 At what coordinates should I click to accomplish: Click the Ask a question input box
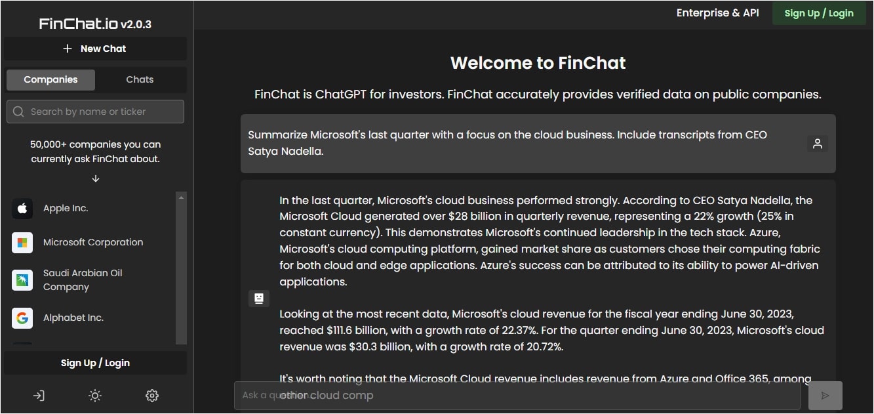pyautogui.click(x=517, y=396)
